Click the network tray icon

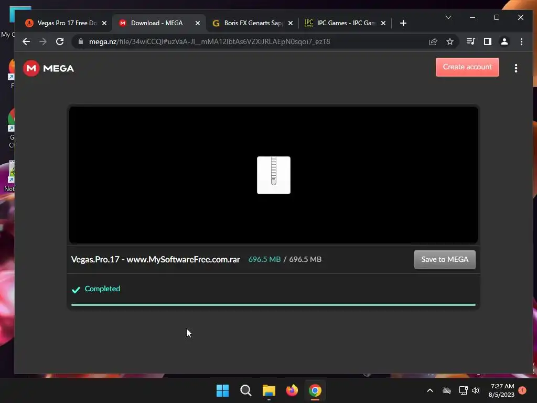click(463, 390)
